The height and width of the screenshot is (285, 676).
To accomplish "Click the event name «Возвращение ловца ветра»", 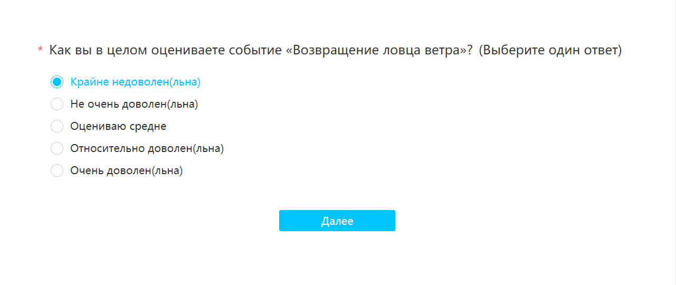I will tap(375, 51).
